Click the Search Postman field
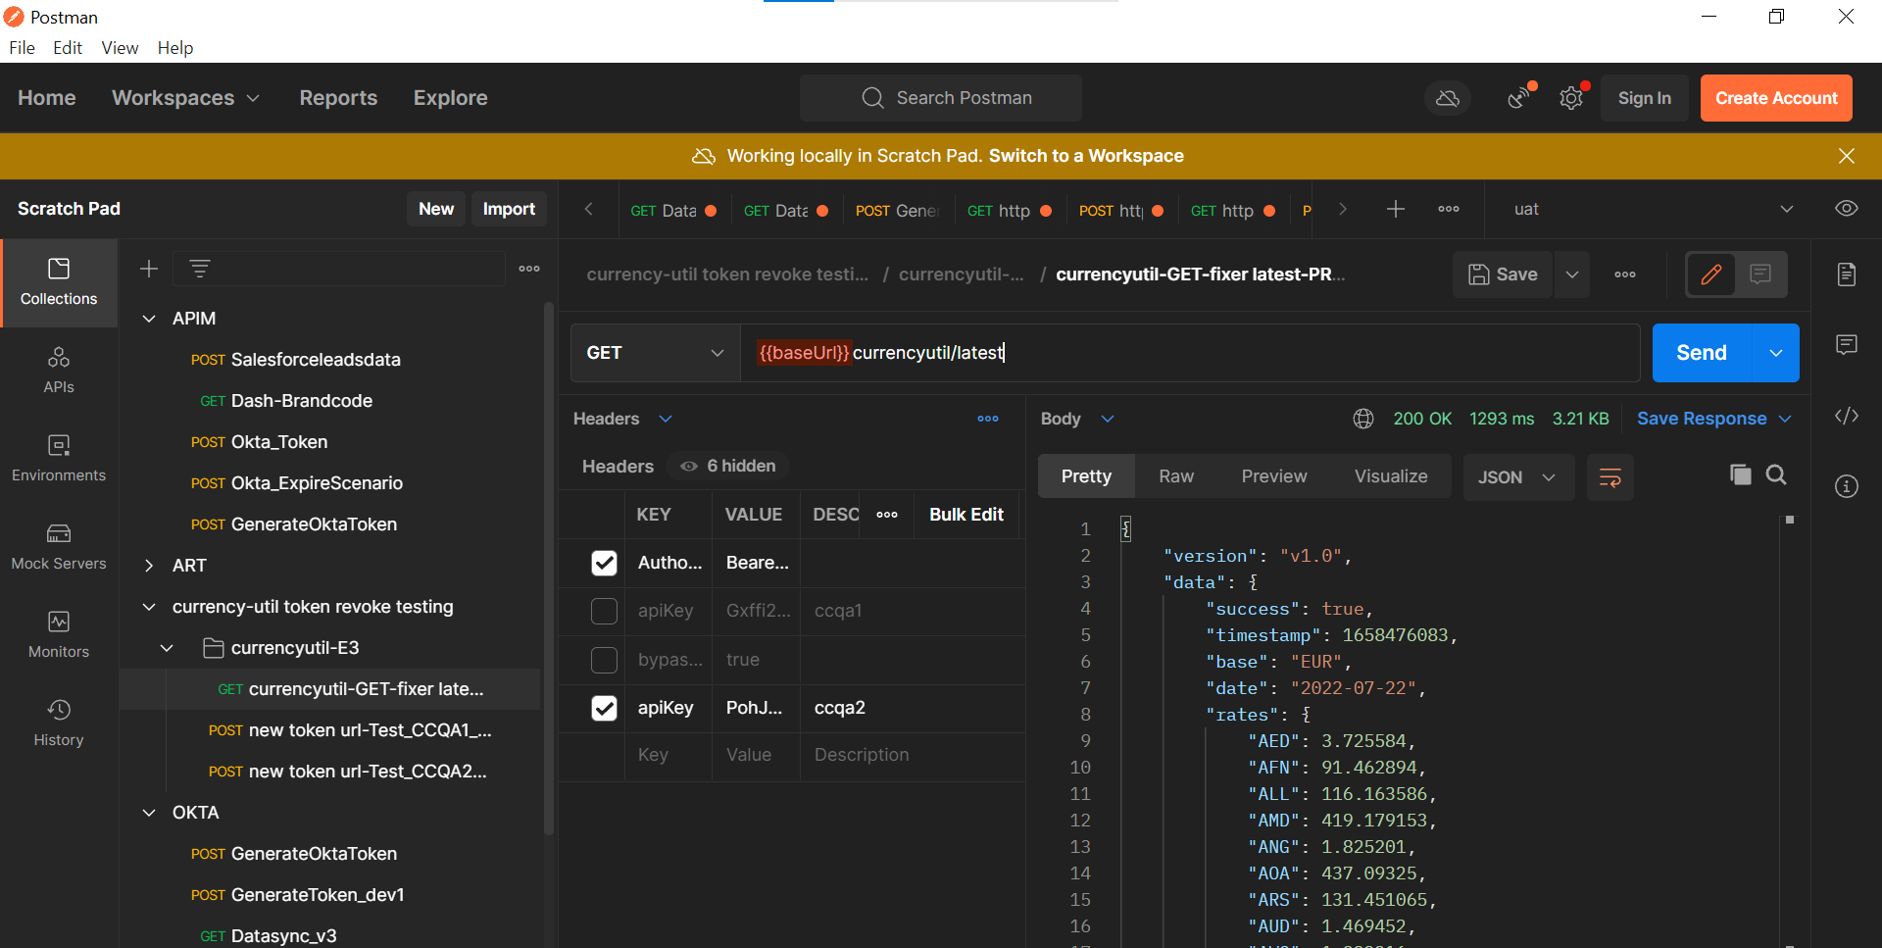 [941, 98]
